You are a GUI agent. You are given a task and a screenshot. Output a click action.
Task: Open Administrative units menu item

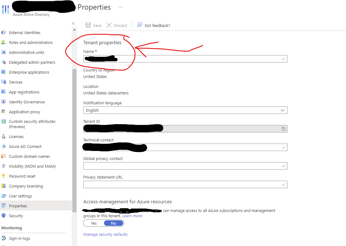point(27,53)
